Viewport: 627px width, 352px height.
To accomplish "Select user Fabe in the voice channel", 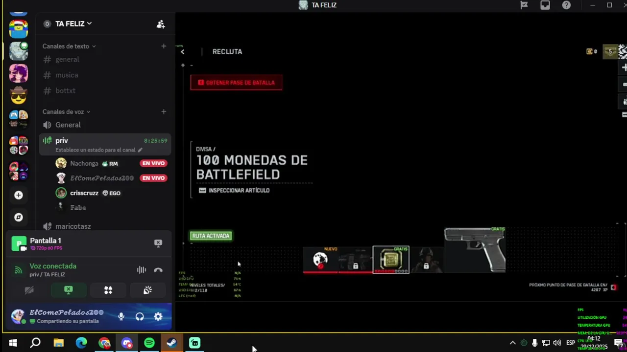I will (x=78, y=208).
